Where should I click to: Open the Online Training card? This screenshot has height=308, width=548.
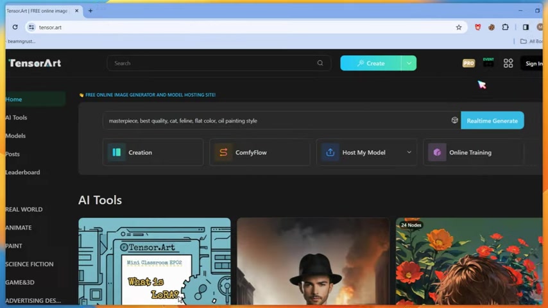point(474,153)
